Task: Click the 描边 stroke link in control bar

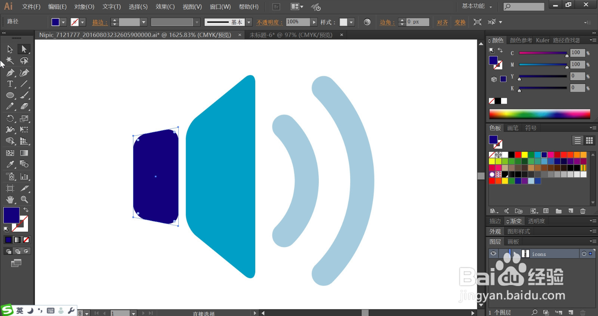Action: click(100, 22)
